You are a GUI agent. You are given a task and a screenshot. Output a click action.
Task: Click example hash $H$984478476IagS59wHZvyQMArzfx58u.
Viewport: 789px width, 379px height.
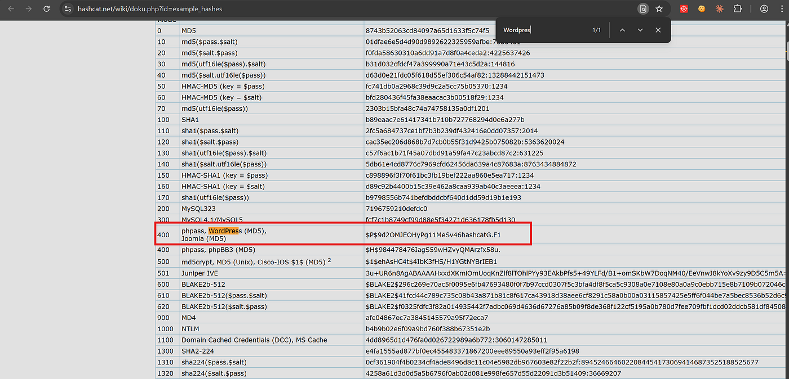pos(433,250)
